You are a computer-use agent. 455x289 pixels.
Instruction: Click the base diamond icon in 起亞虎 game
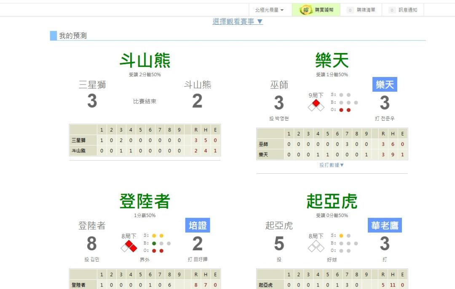[x=316, y=247]
